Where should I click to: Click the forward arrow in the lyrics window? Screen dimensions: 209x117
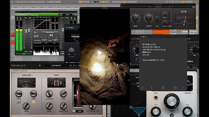point(152,88)
